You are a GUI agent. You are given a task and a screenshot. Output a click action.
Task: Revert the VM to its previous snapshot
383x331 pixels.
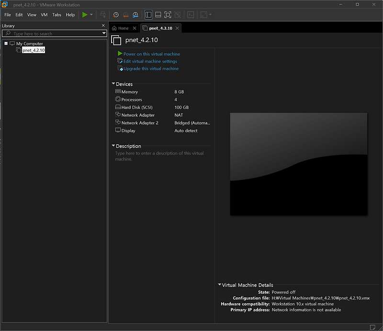point(125,15)
